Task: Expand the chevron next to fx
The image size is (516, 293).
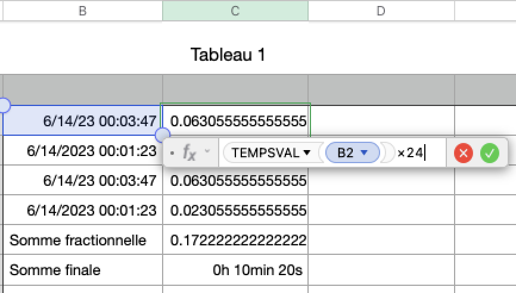Action: 207,151
